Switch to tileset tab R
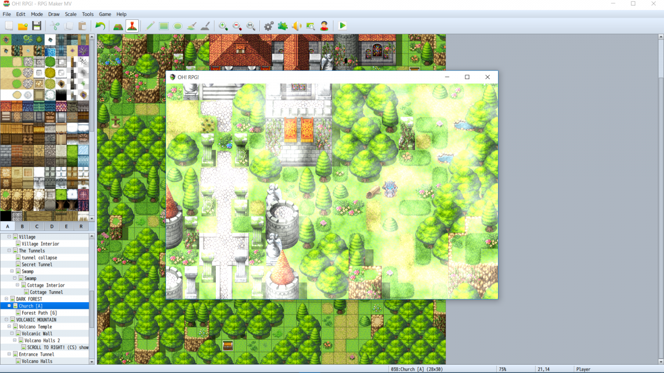664x373 pixels. [x=81, y=226]
